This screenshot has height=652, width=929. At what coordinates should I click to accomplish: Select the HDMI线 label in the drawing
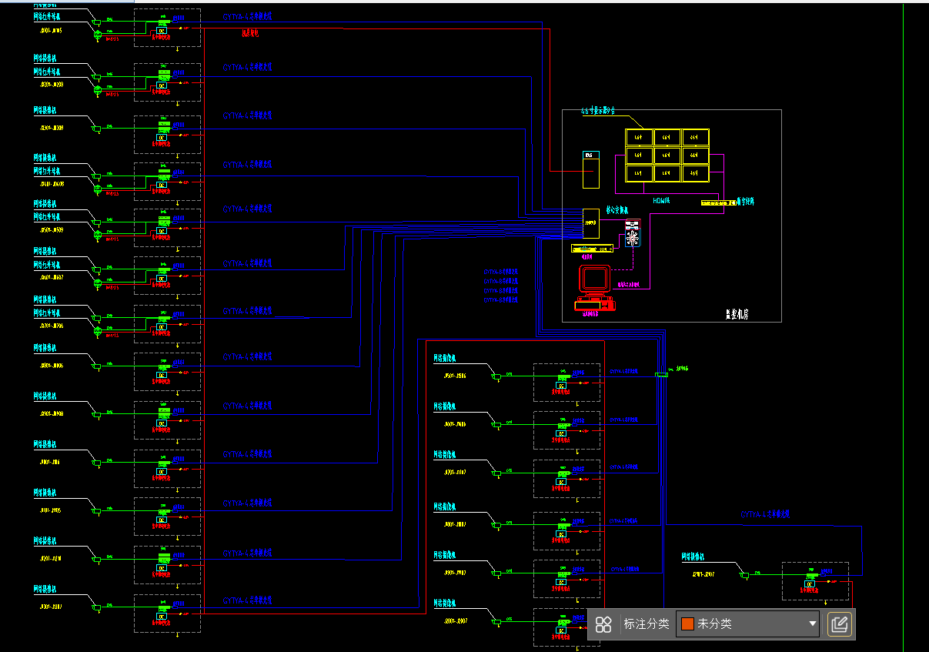(x=661, y=200)
